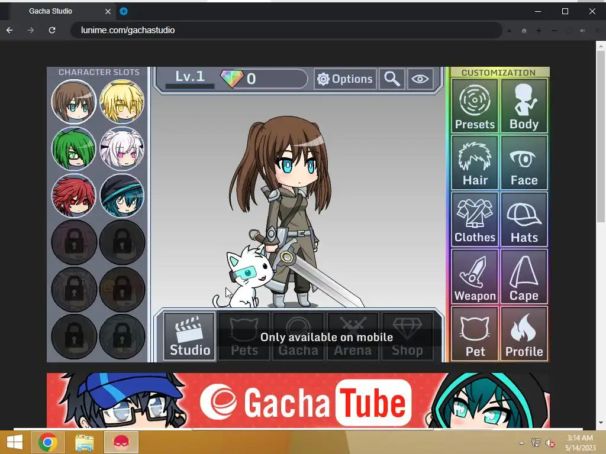606x454 pixels.
Task: Open the Body customization panel
Action: [524, 106]
